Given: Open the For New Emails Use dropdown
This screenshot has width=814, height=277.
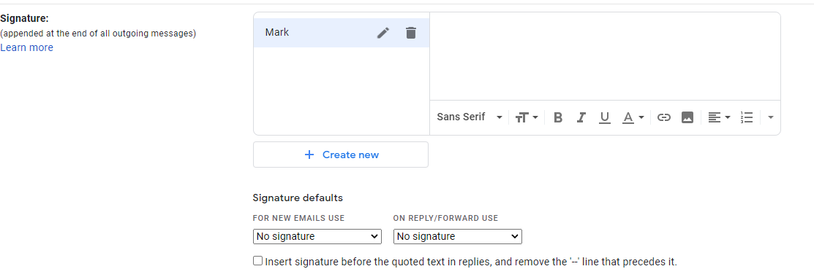Looking at the screenshot, I should (317, 237).
